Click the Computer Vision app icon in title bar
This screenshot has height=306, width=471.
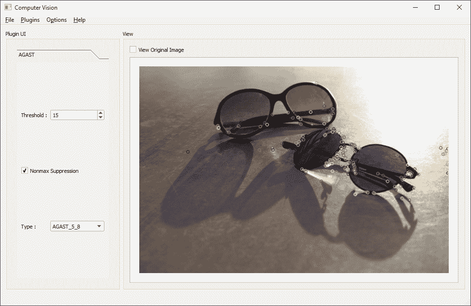coord(8,7)
